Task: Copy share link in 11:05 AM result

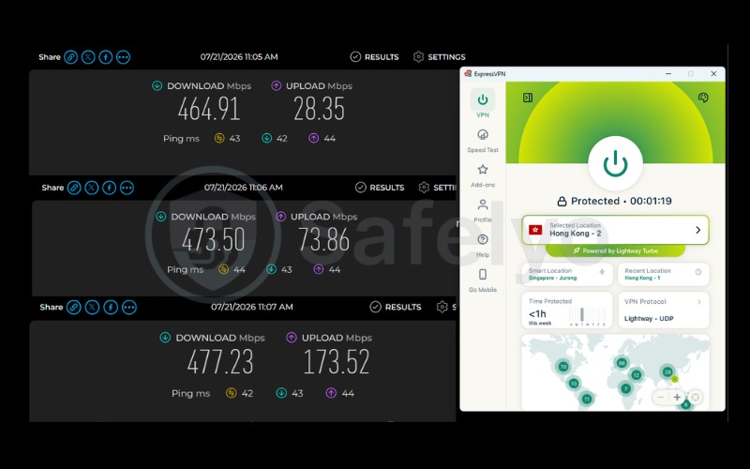Action: click(x=71, y=57)
